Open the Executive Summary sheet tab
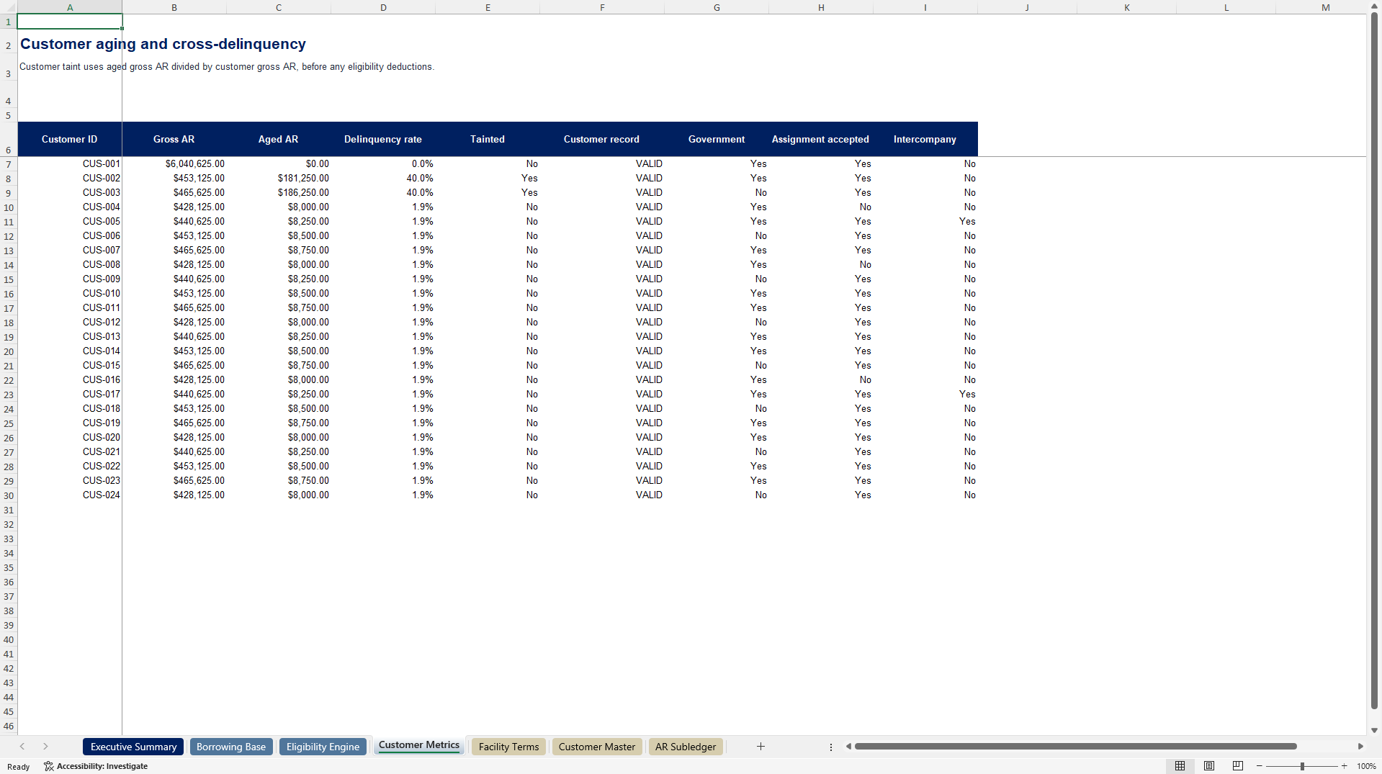1382x774 pixels. [x=133, y=747]
